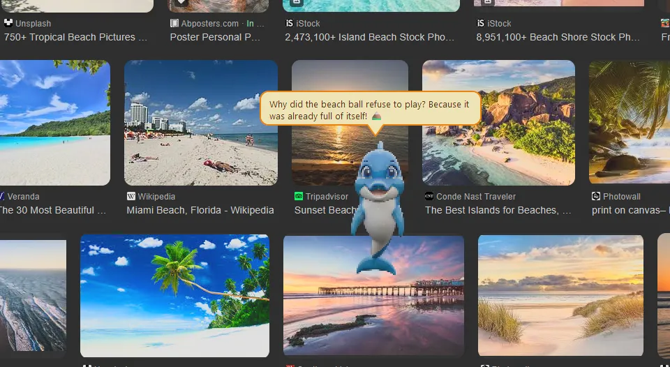Screen dimensions: 670x367
Task: Click the 'Wikipedia' source name
Action: (x=156, y=197)
